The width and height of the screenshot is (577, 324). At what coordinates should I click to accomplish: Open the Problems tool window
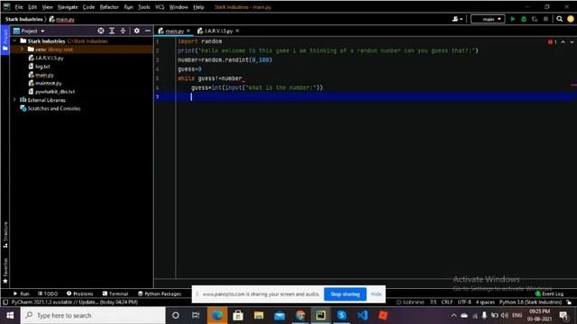(80, 293)
